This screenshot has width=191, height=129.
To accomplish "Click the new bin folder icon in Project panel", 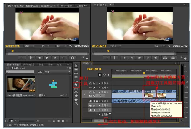I will pyautogui.click(x=58, y=121).
